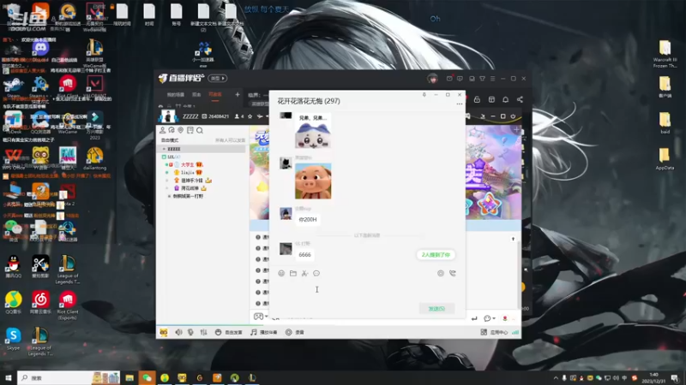The image size is (686, 385).
Task: Select user 大学生 in the channel list
Action: 187,164
